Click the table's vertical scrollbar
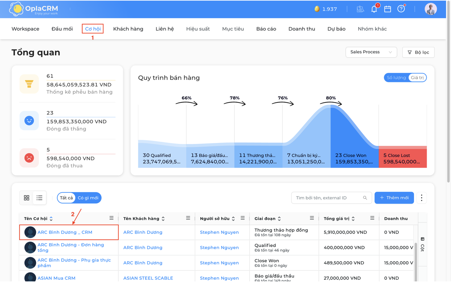 (x=416, y=262)
